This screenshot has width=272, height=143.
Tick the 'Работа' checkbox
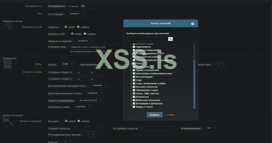pos(134,63)
